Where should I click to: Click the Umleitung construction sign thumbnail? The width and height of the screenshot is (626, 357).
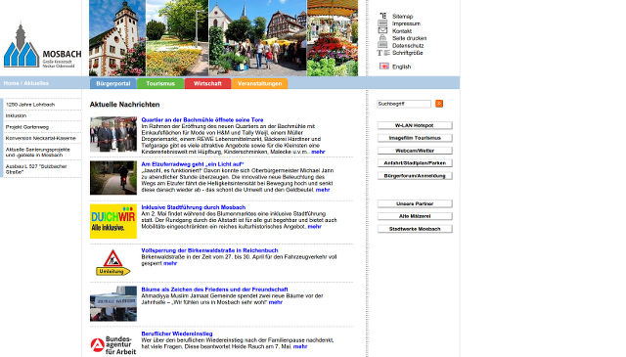(113, 262)
